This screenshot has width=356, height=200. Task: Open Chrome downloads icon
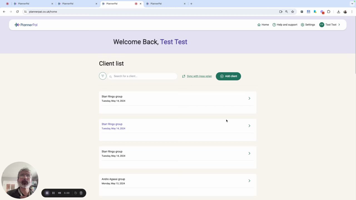pyautogui.click(x=338, y=12)
